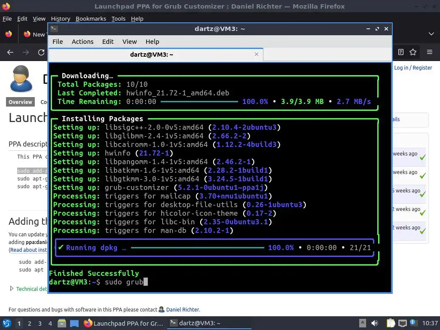Open Firefox's Edit menu

coord(22,18)
